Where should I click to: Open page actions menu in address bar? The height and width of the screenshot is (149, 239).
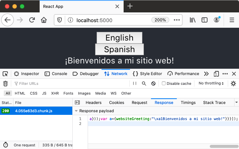click(177, 20)
